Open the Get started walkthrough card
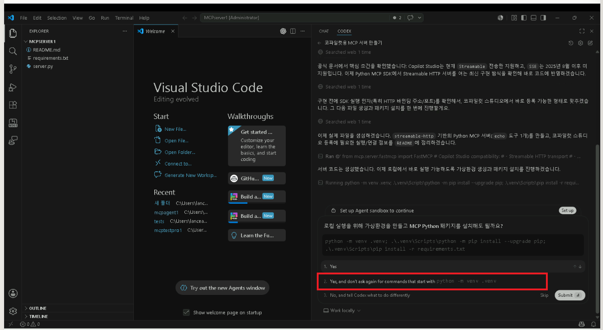 257,146
